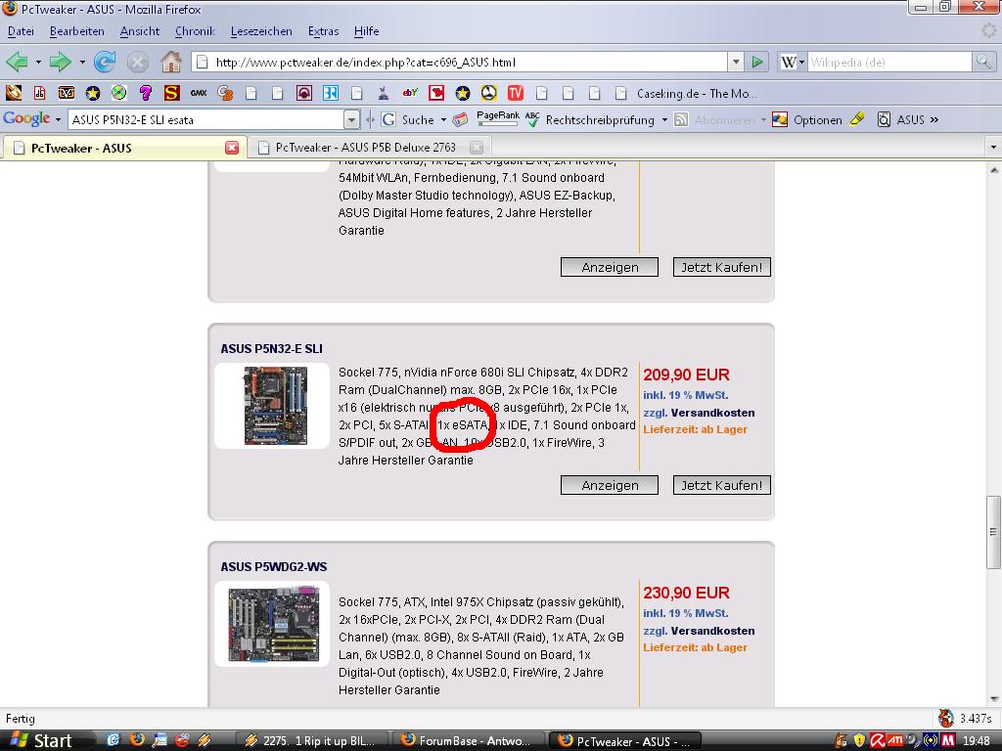The image size is (1002, 751).
Task: Open the Back button history dropdown arrow
Action: (x=38, y=62)
